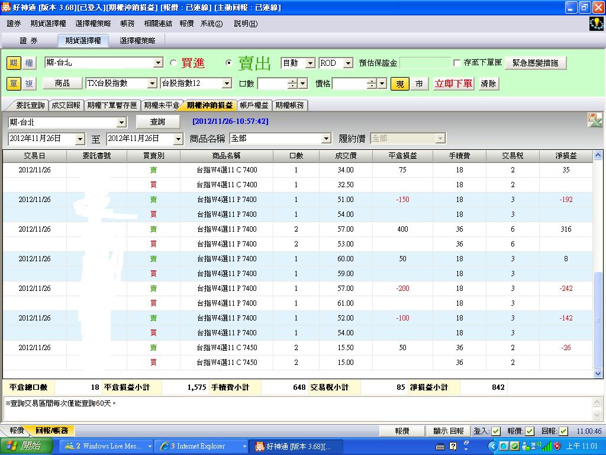Open the keyboard icon in the taskbar
Viewport: 606px width, 455px height.
point(440,447)
